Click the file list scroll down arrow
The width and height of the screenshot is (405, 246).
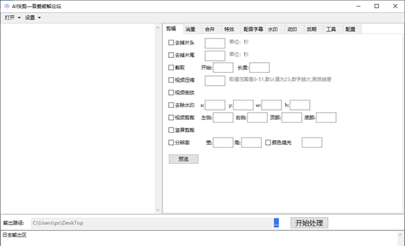(158, 210)
